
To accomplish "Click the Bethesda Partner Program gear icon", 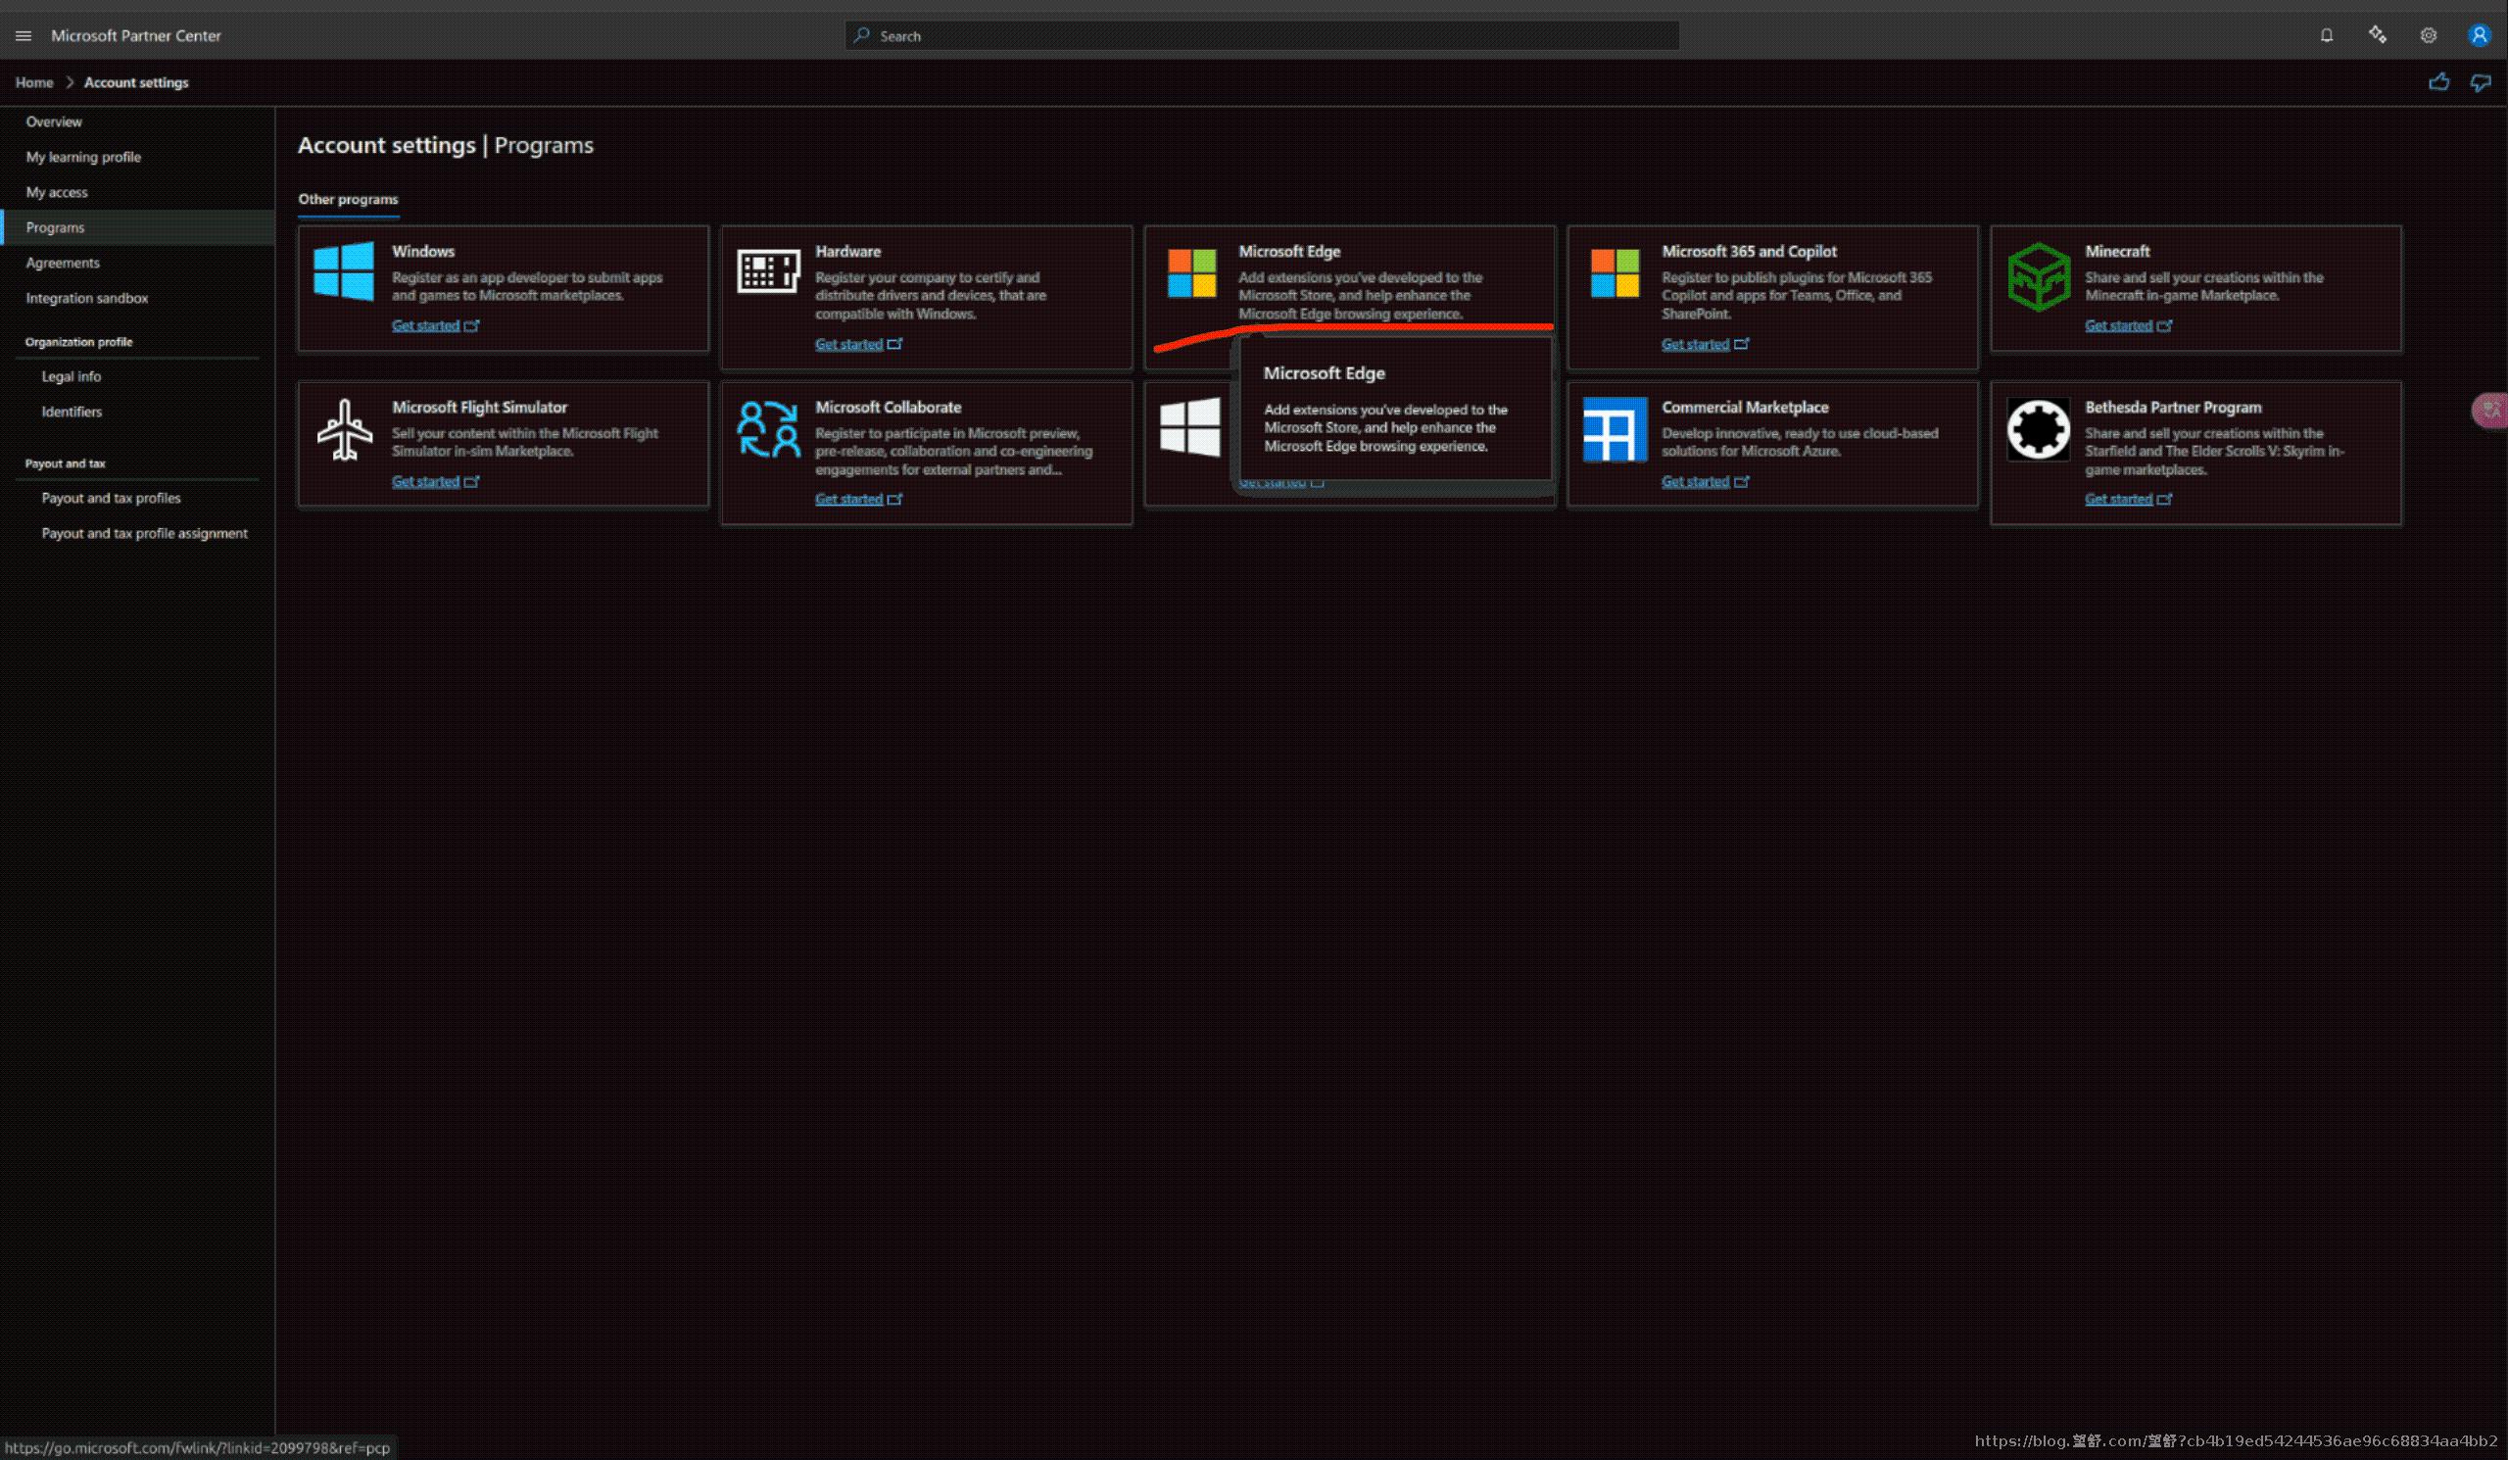I will [2037, 430].
